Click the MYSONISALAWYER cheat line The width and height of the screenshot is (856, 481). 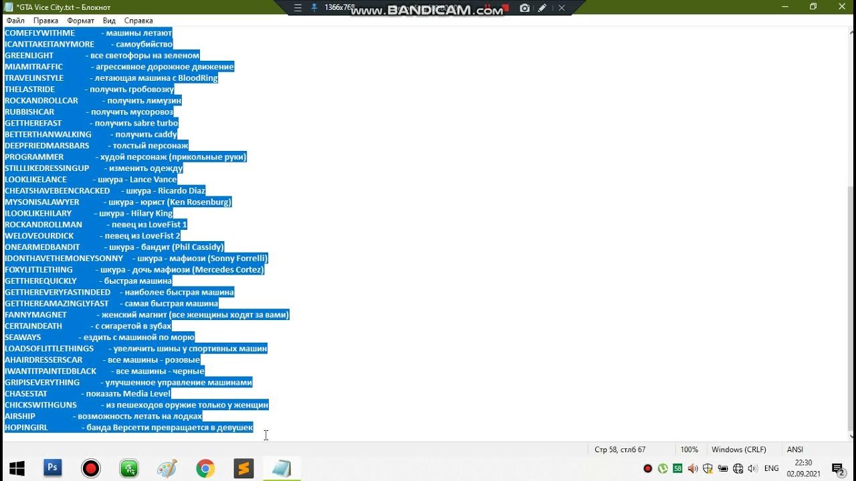pyautogui.click(x=118, y=202)
